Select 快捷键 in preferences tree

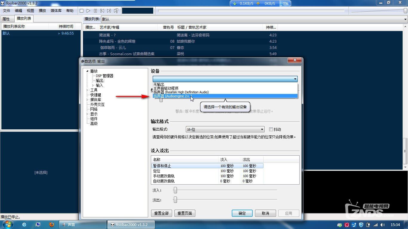click(96, 95)
